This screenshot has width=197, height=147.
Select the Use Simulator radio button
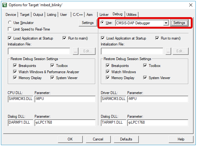(10, 23)
